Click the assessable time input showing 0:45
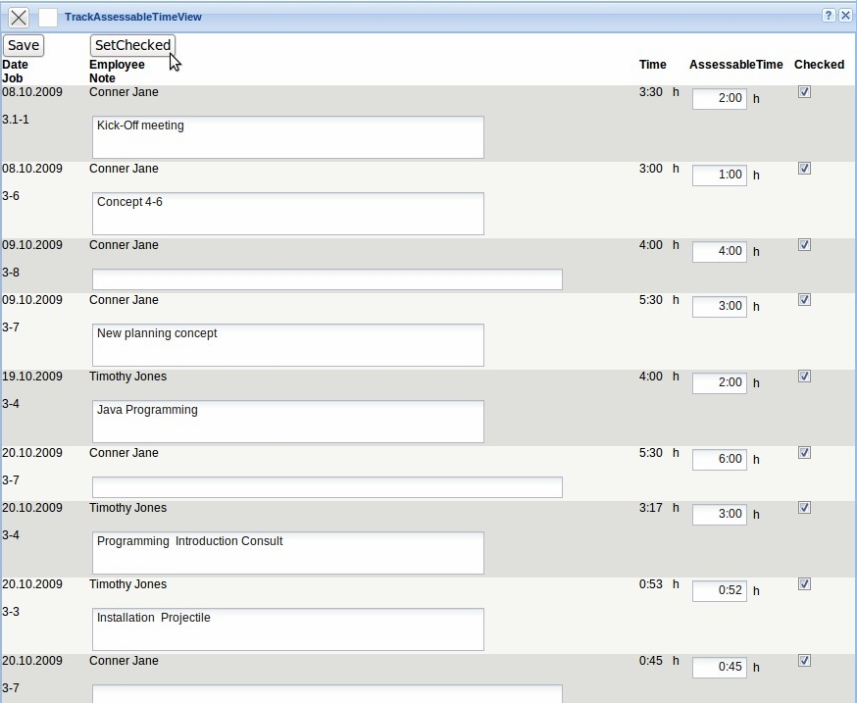 pyautogui.click(x=720, y=667)
